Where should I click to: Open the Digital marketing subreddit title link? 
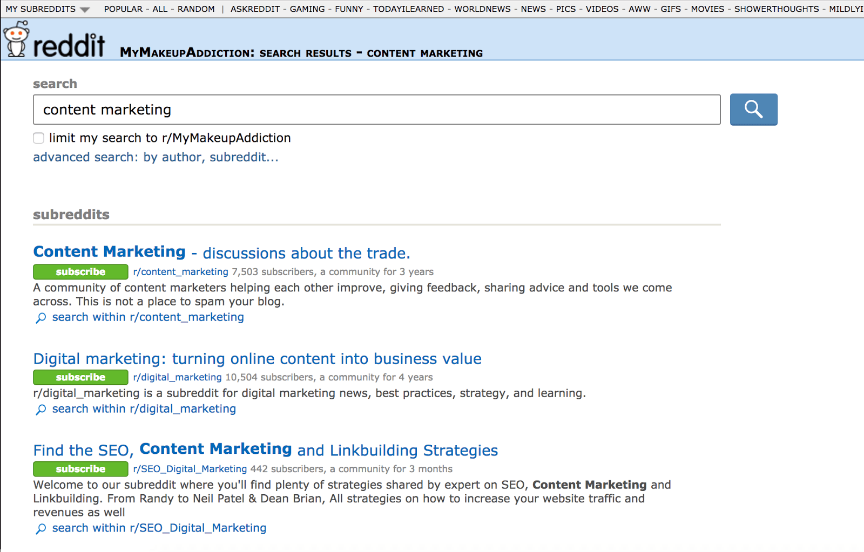click(x=257, y=359)
